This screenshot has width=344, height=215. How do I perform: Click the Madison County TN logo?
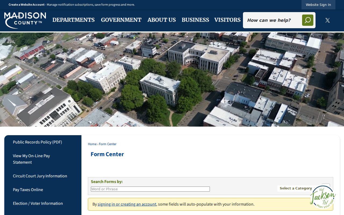click(x=25, y=20)
